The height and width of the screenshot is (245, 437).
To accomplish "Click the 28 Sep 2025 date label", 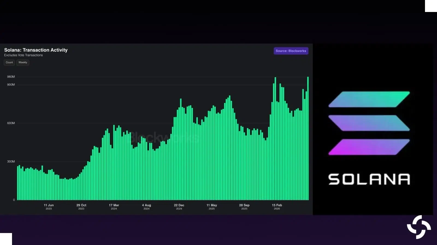I will (244, 207).
